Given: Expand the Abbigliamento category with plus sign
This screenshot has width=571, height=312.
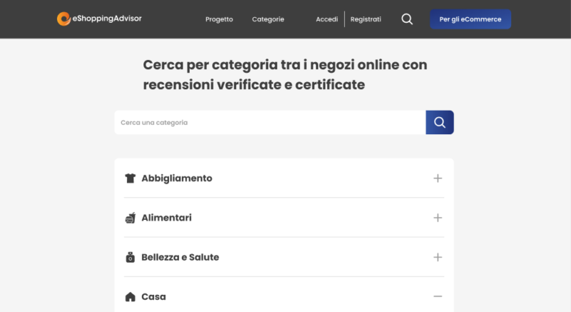Looking at the screenshot, I should [x=438, y=178].
